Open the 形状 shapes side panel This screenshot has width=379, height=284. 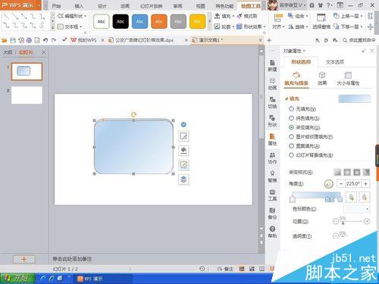point(272,120)
